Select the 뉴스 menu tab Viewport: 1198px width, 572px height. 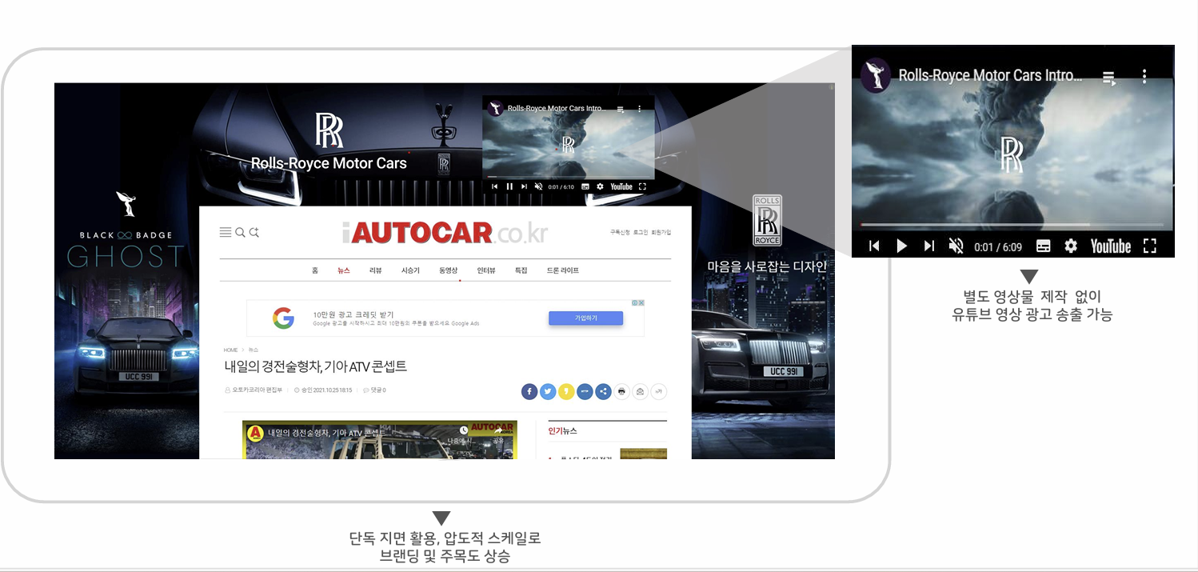tap(343, 270)
